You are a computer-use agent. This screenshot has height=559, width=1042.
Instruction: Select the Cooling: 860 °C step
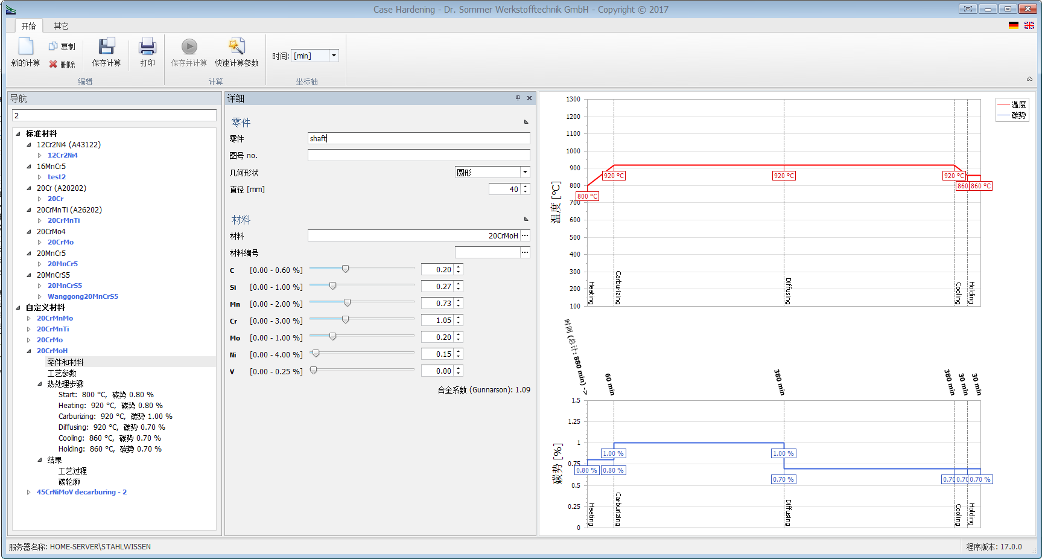point(109,438)
